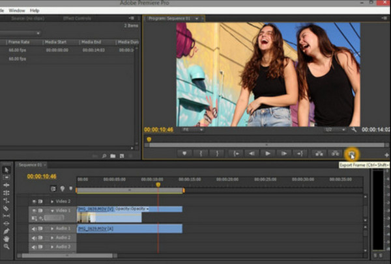Select the IMG .MOV [A] audio clip
Image resolution: width=391 pixels, height=264 pixels.
point(130,229)
